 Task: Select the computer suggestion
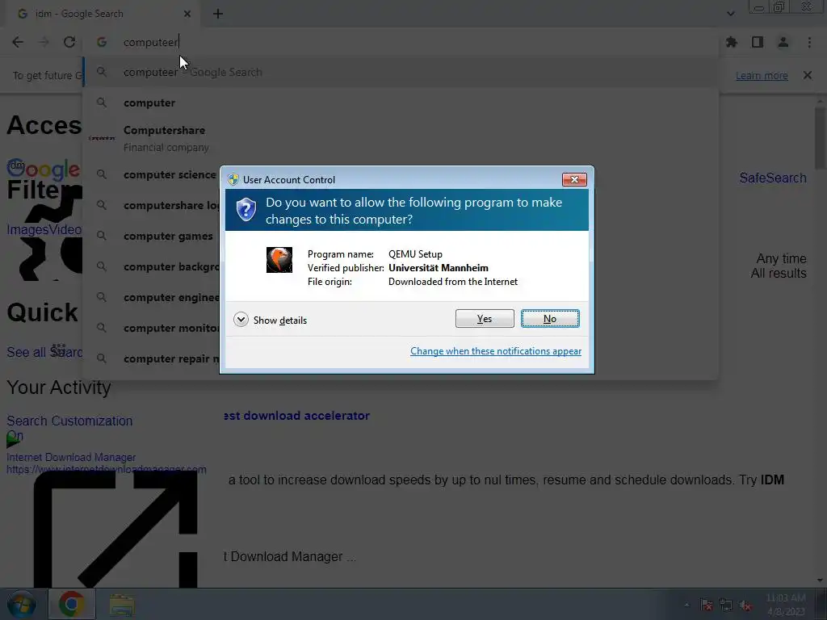[401, 103]
